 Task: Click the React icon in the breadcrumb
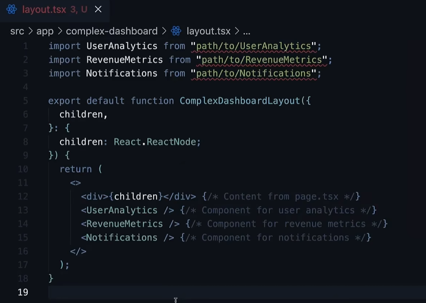click(176, 31)
